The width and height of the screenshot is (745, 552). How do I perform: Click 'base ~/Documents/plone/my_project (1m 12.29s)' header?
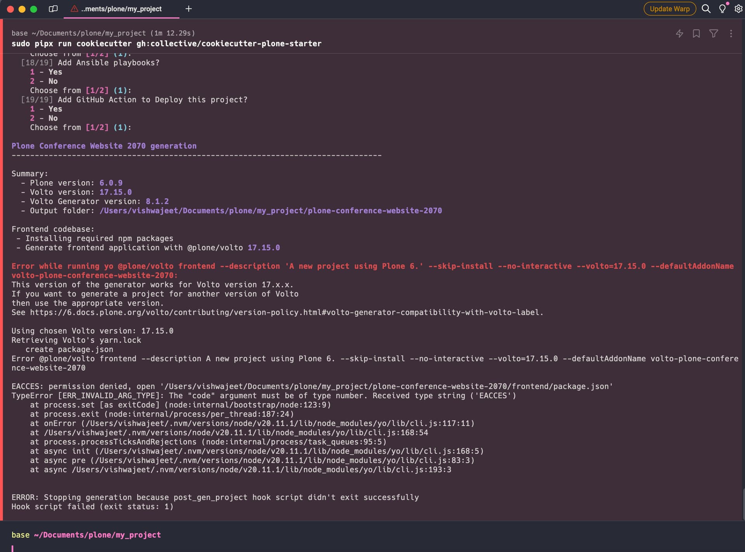click(x=103, y=33)
